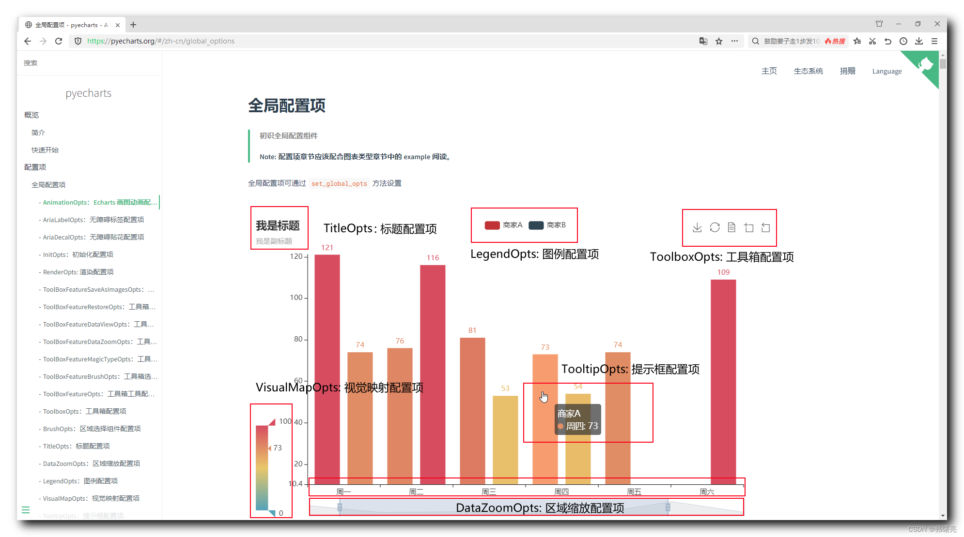Image resolution: width=964 pixels, height=537 pixels.
Task: Open the browser downloads icon
Action: 919,41
